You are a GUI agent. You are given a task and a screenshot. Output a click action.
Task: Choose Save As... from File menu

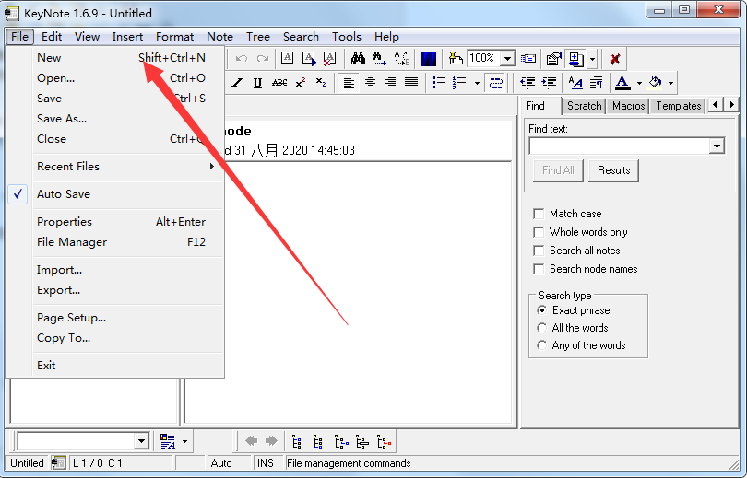tap(114, 119)
